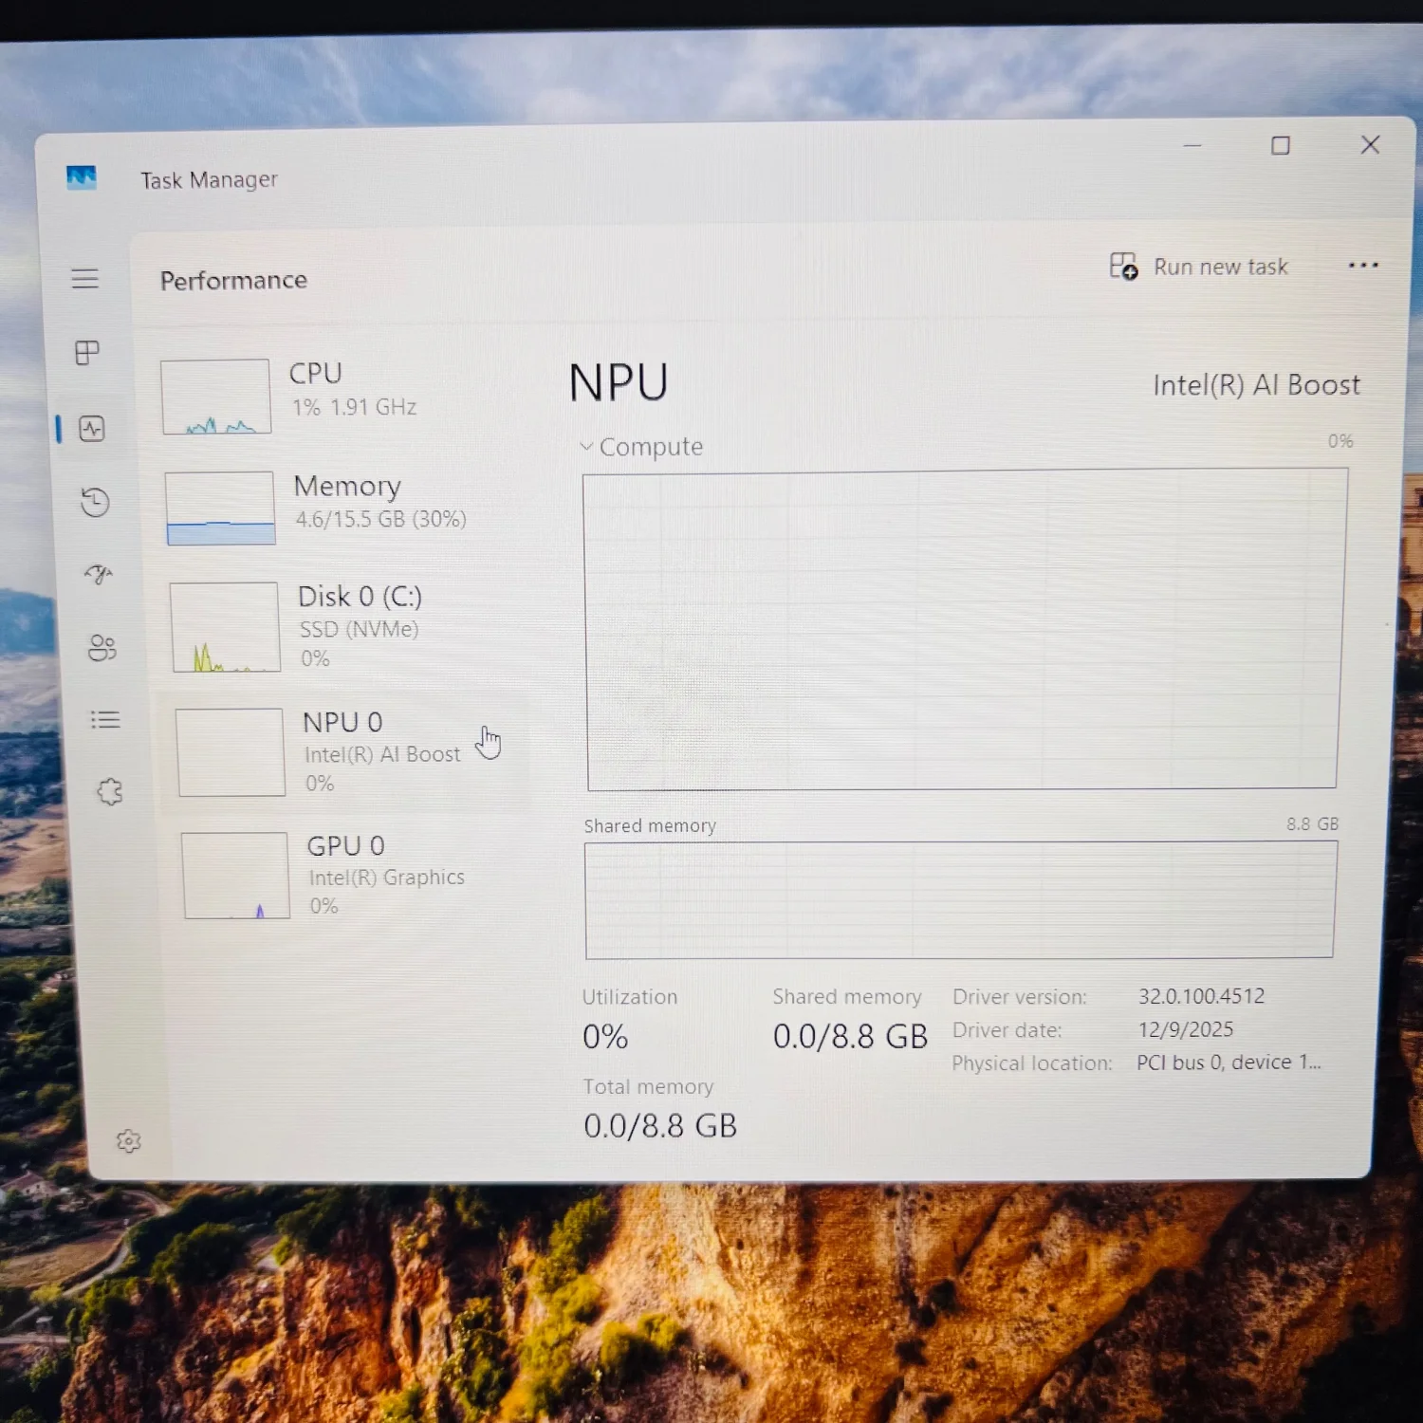Viewport: 1423px width, 1423px height.
Task: Click the NPU 0 graph thumbnail
Action: (x=231, y=752)
